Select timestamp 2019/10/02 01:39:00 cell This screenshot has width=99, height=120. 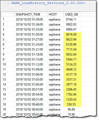point(31,19)
